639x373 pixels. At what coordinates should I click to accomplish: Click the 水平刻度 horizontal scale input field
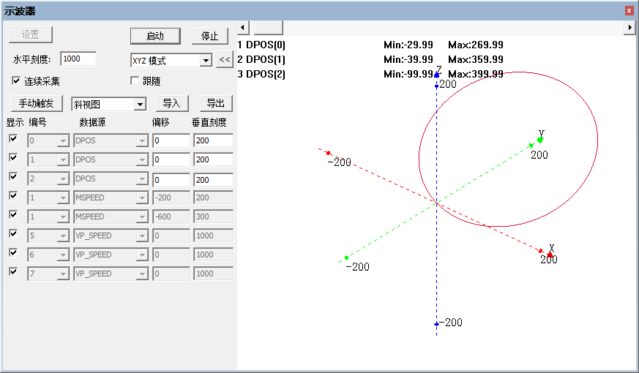78,59
